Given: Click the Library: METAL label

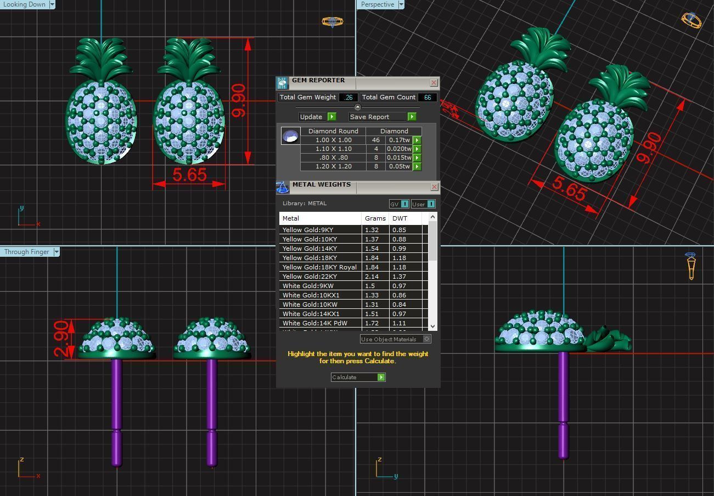Looking at the screenshot, I should click(305, 203).
